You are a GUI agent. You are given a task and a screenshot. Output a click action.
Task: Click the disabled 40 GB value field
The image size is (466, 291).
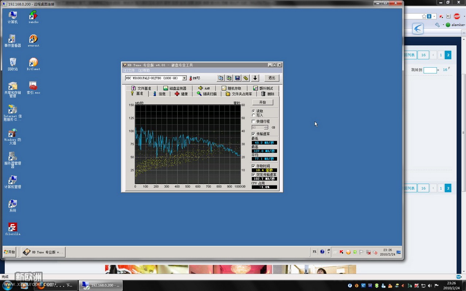click(x=258, y=128)
